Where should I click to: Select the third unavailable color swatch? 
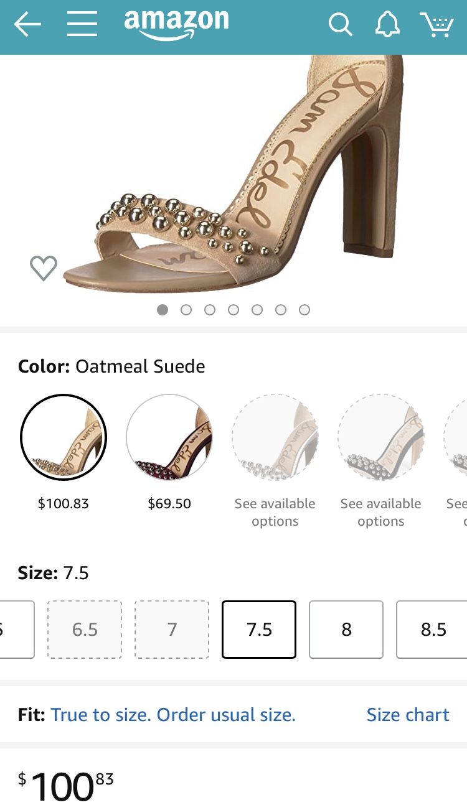(x=275, y=437)
